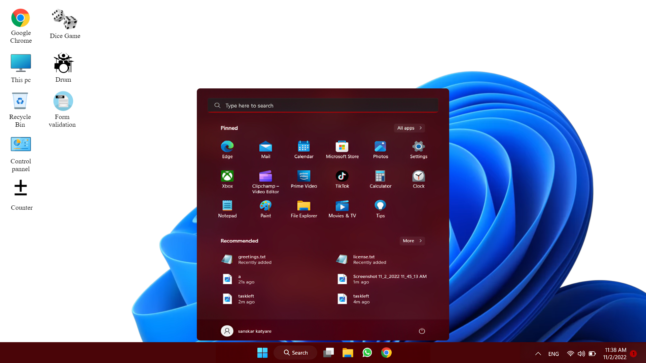Expand the All apps list

(409, 128)
